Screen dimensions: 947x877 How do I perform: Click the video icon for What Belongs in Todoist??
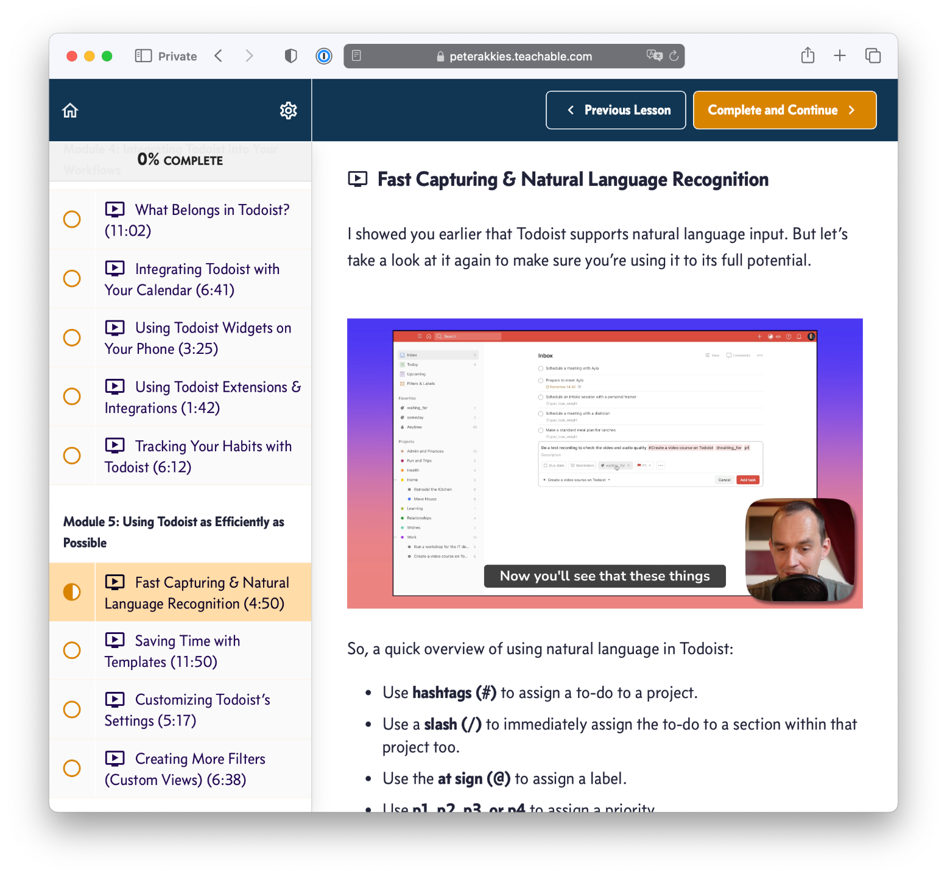point(115,210)
